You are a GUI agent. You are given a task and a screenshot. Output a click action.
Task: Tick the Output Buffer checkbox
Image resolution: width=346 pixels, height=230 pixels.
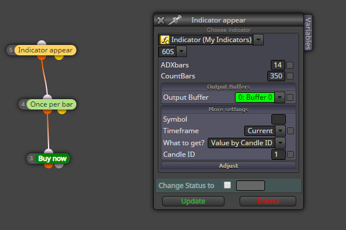click(290, 97)
